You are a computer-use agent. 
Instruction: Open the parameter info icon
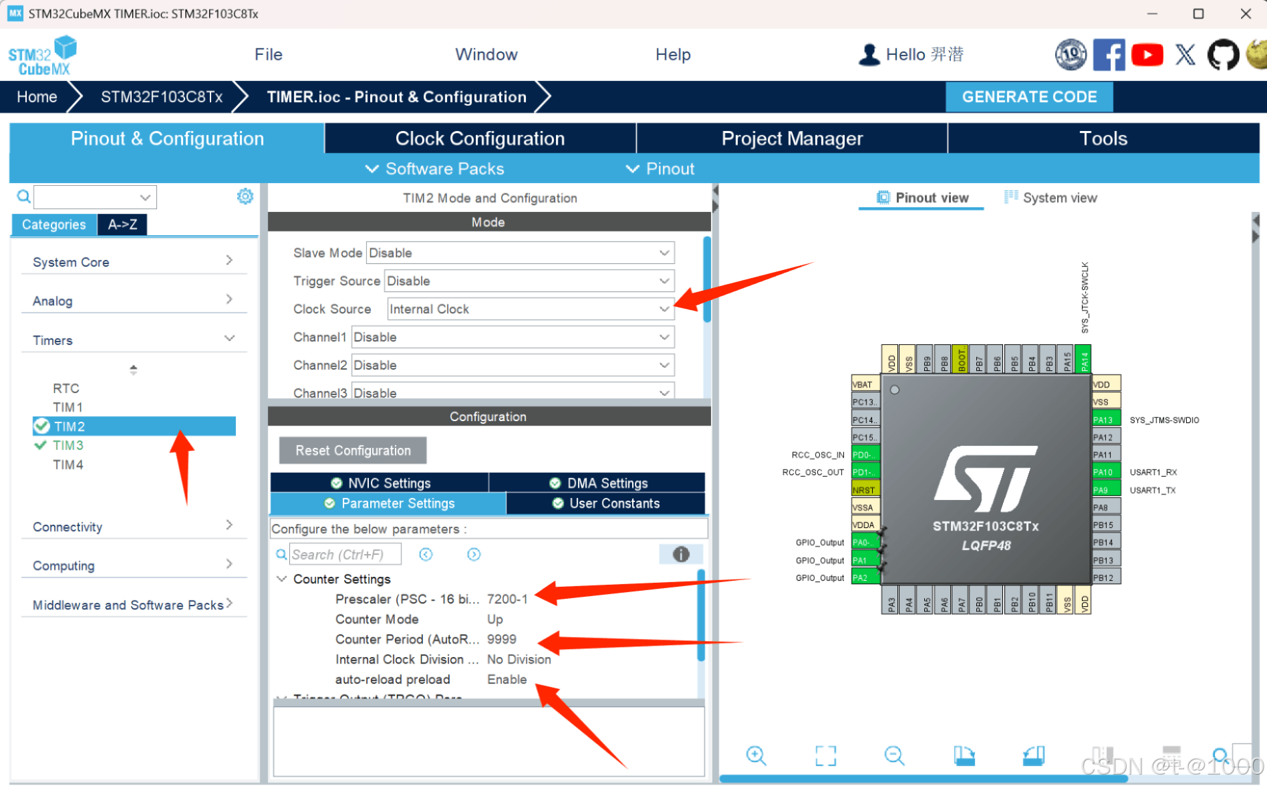[680, 554]
